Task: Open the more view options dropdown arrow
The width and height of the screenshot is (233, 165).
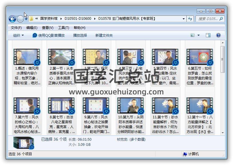Action: pyautogui.click(x=199, y=35)
